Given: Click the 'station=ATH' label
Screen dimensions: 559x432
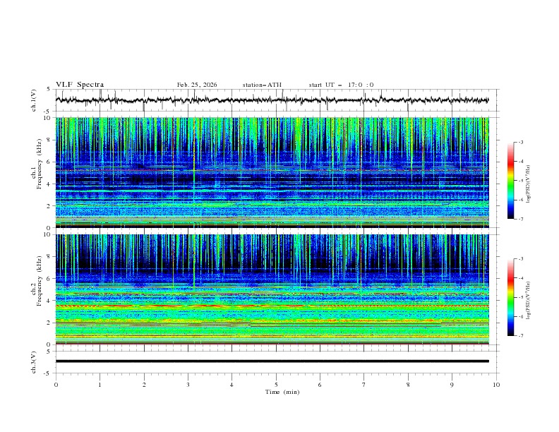Looking at the screenshot, I should point(262,85).
